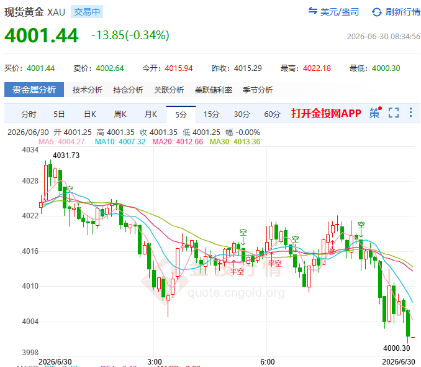Go to the 关联分析 tab
This screenshot has height=367, width=421.
click(169, 90)
